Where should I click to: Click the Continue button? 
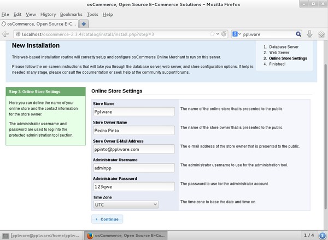pyautogui.click(x=107, y=219)
